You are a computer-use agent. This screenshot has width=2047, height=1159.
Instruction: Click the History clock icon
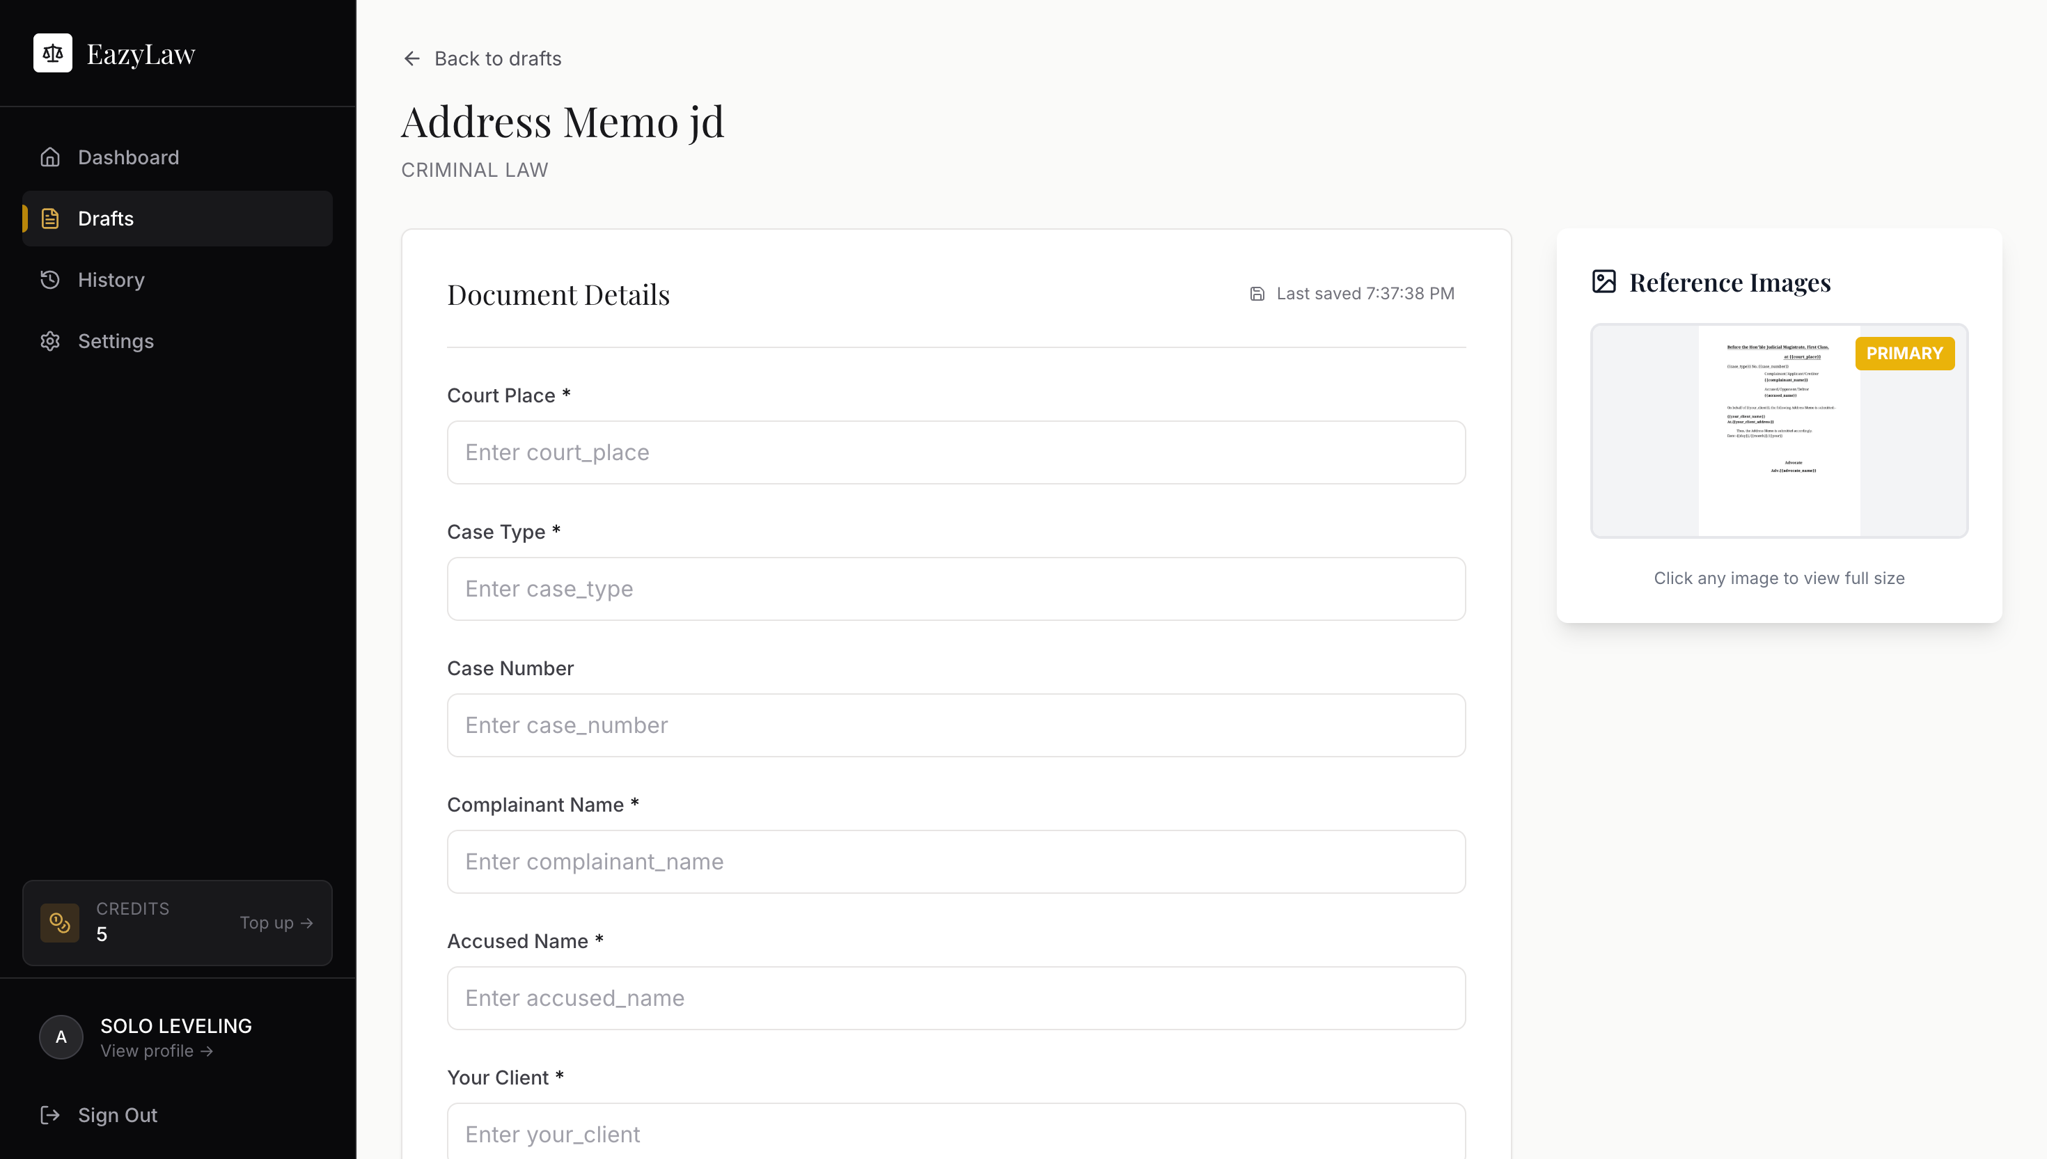coord(50,281)
